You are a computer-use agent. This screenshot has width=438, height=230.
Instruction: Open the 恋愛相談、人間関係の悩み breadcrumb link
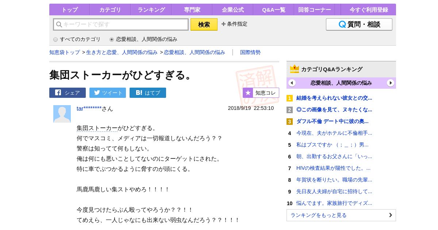[x=195, y=52]
